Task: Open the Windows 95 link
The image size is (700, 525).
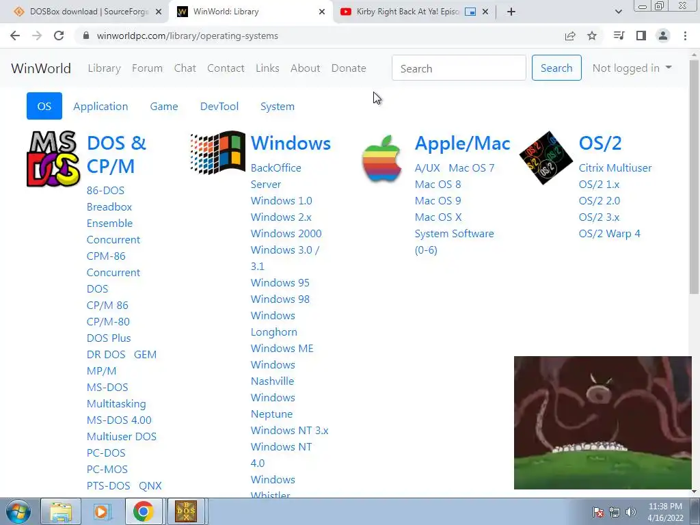Action: coord(280,282)
